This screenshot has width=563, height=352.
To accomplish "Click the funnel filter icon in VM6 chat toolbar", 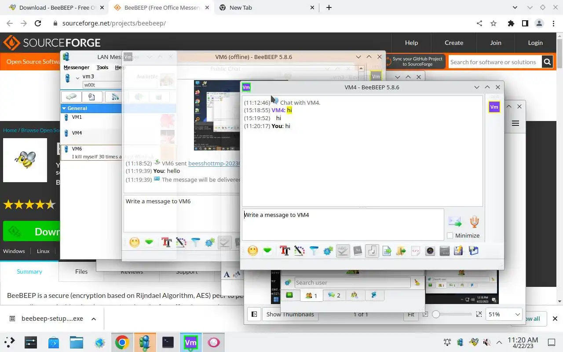I will [x=195, y=242].
